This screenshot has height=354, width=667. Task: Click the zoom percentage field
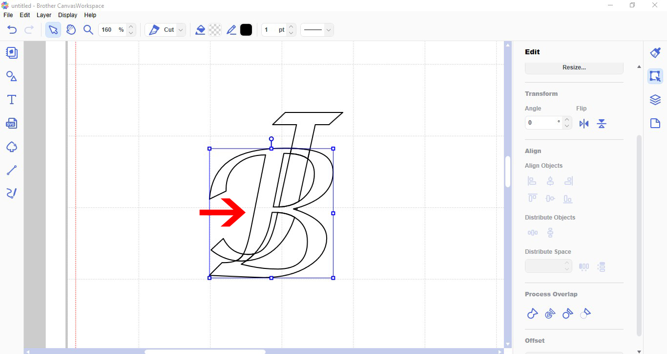(x=112, y=30)
